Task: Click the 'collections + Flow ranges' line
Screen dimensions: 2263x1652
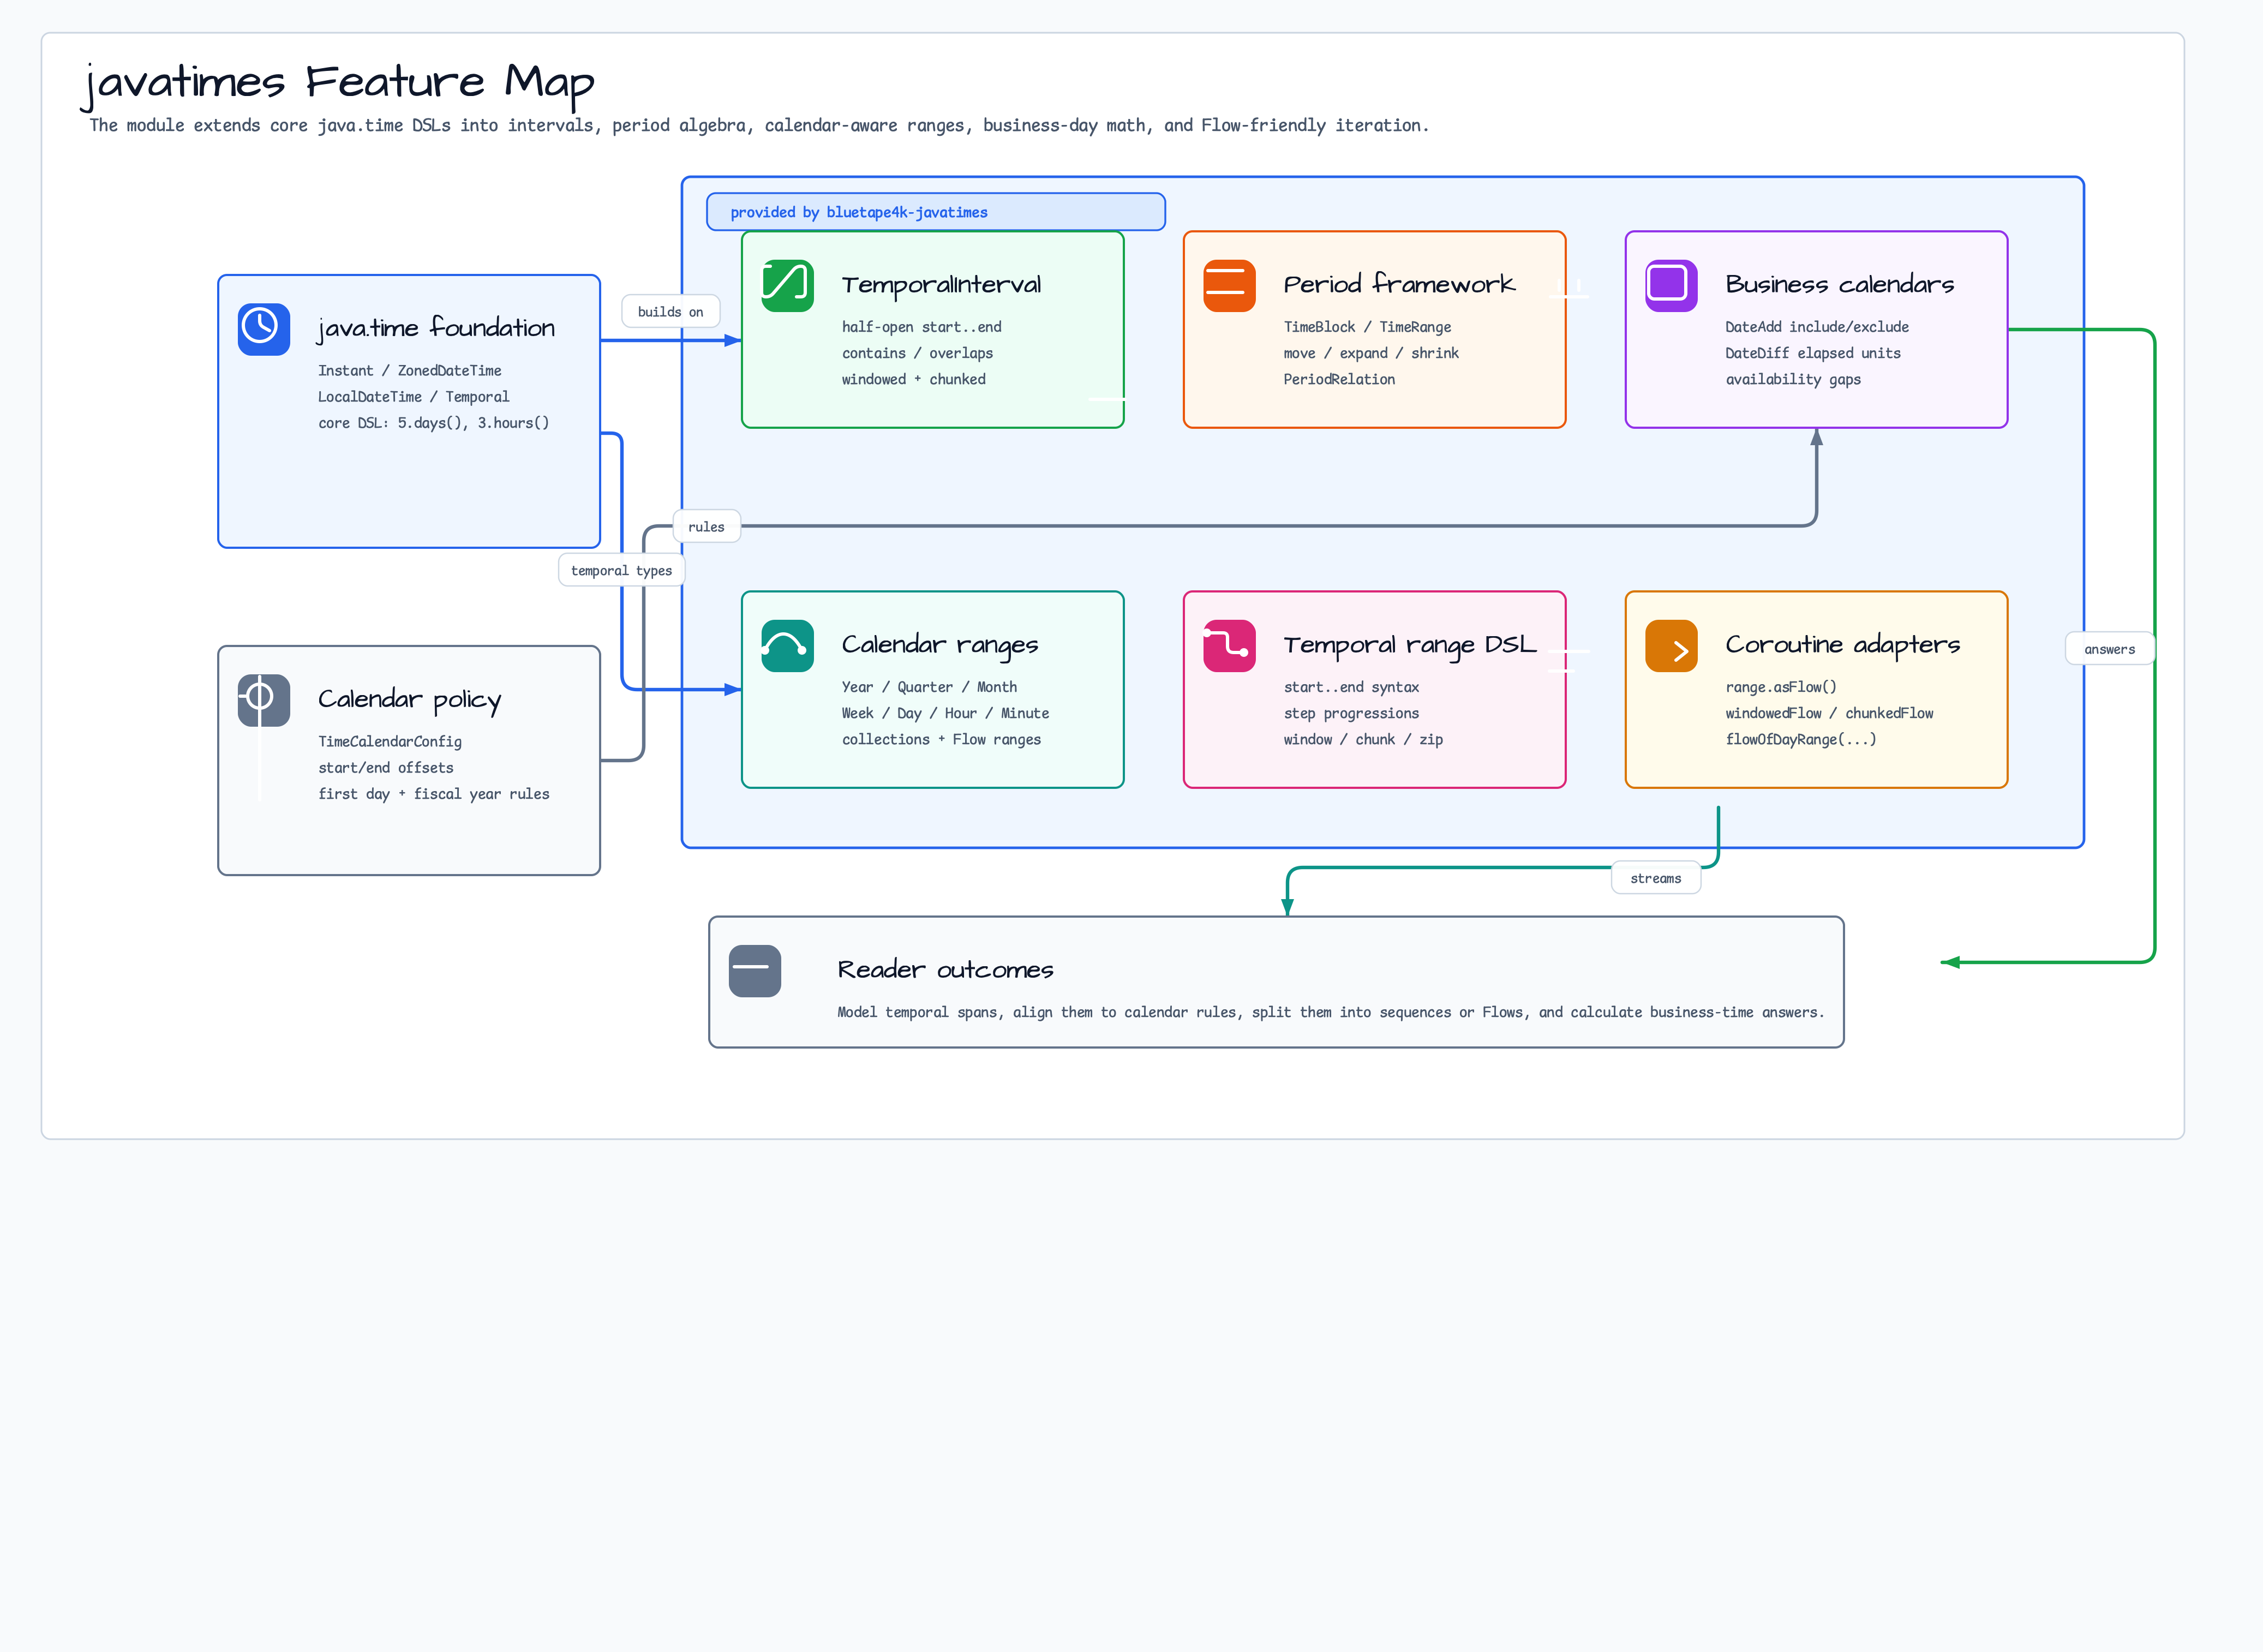Action: [x=942, y=739]
